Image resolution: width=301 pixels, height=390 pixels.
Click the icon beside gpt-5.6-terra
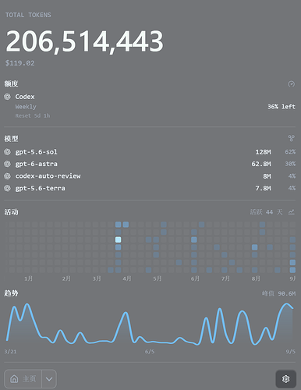coord(7,188)
